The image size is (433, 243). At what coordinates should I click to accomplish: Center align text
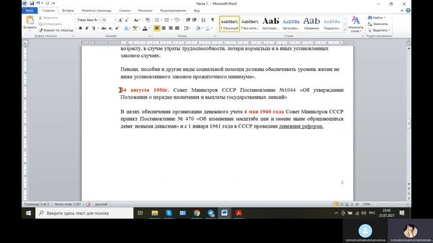pyautogui.click(x=164, y=28)
